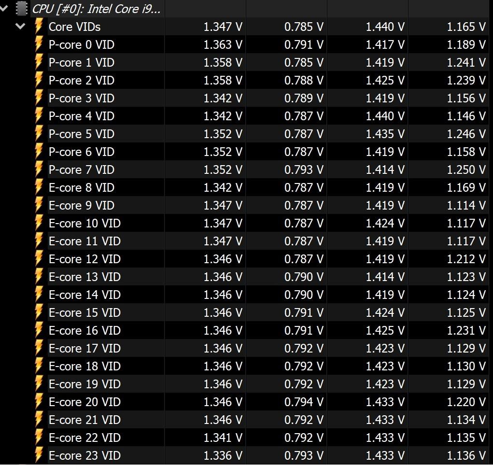The width and height of the screenshot is (493, 466).
Task: Click the voltage icon beside E-core 8 VID
Action: point(39,187)
